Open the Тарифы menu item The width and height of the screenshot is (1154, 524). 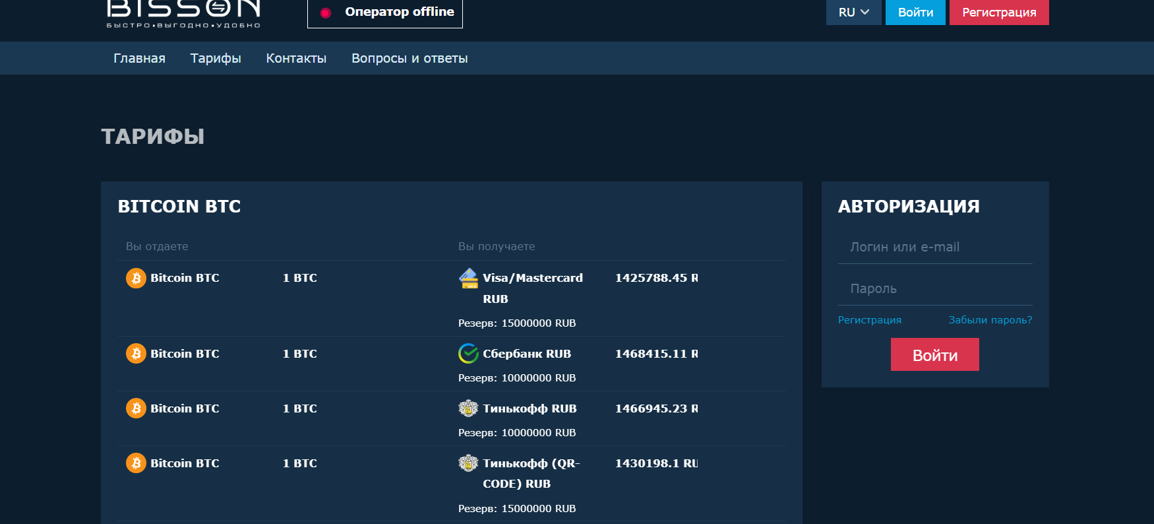click(x=216, y=58)
